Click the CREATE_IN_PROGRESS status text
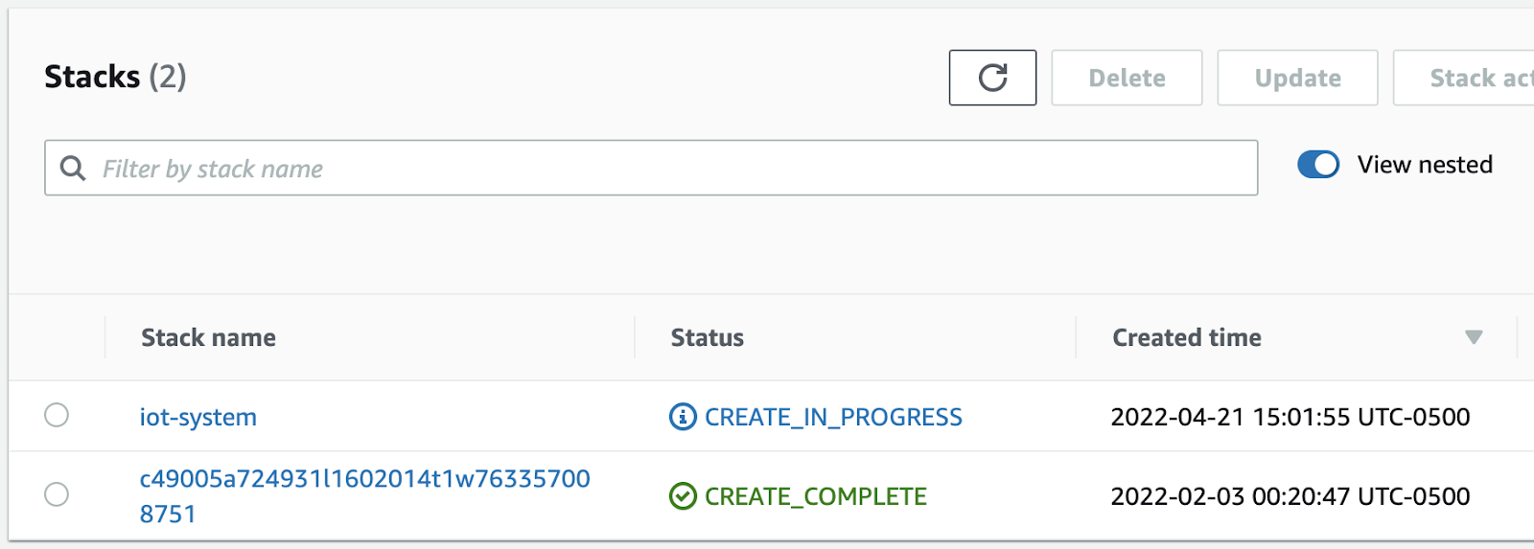The height and width of the screenshot is (549, 1534). [833, 417]
